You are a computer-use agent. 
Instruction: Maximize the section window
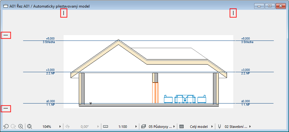click(270, 6)
